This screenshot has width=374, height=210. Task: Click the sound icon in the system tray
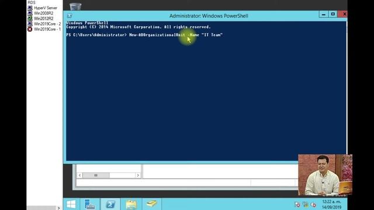click(x=313, y=205)
